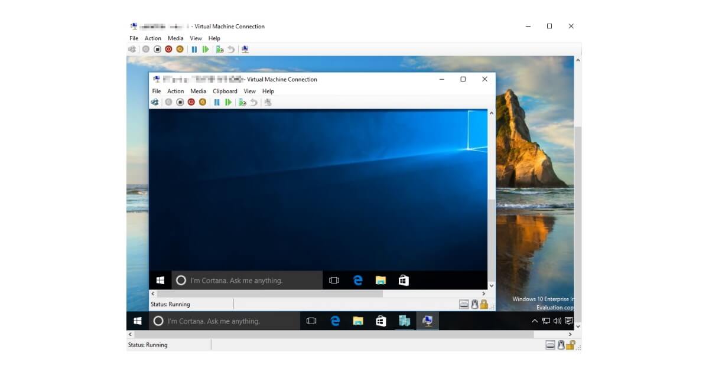Open Hyper-V Manager from the outer VM taskbar

[x=404, y=321]
